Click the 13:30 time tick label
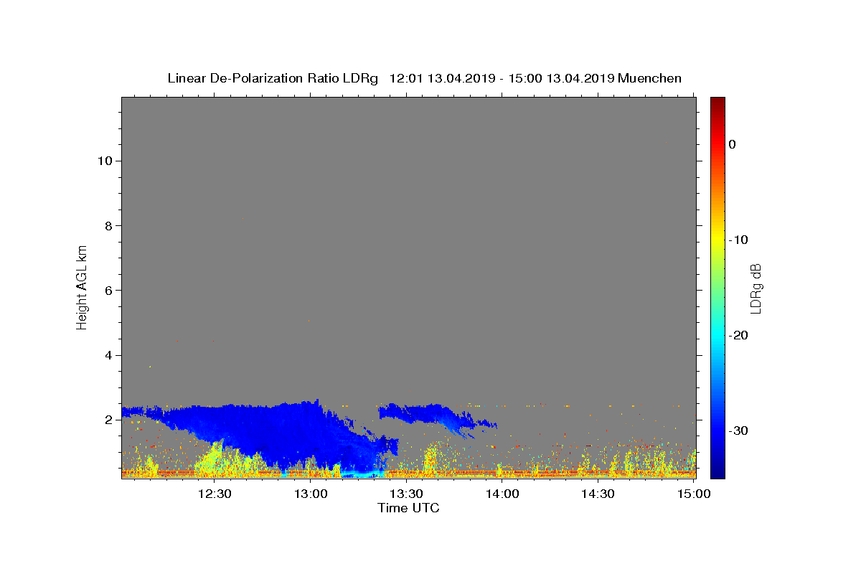861x574 pixels. point(406,494)
